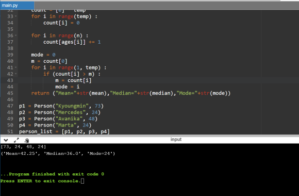This screenshot has width=299, height=196.
Task: Fold code block at line 41
Action: click(x=16, y=67)
